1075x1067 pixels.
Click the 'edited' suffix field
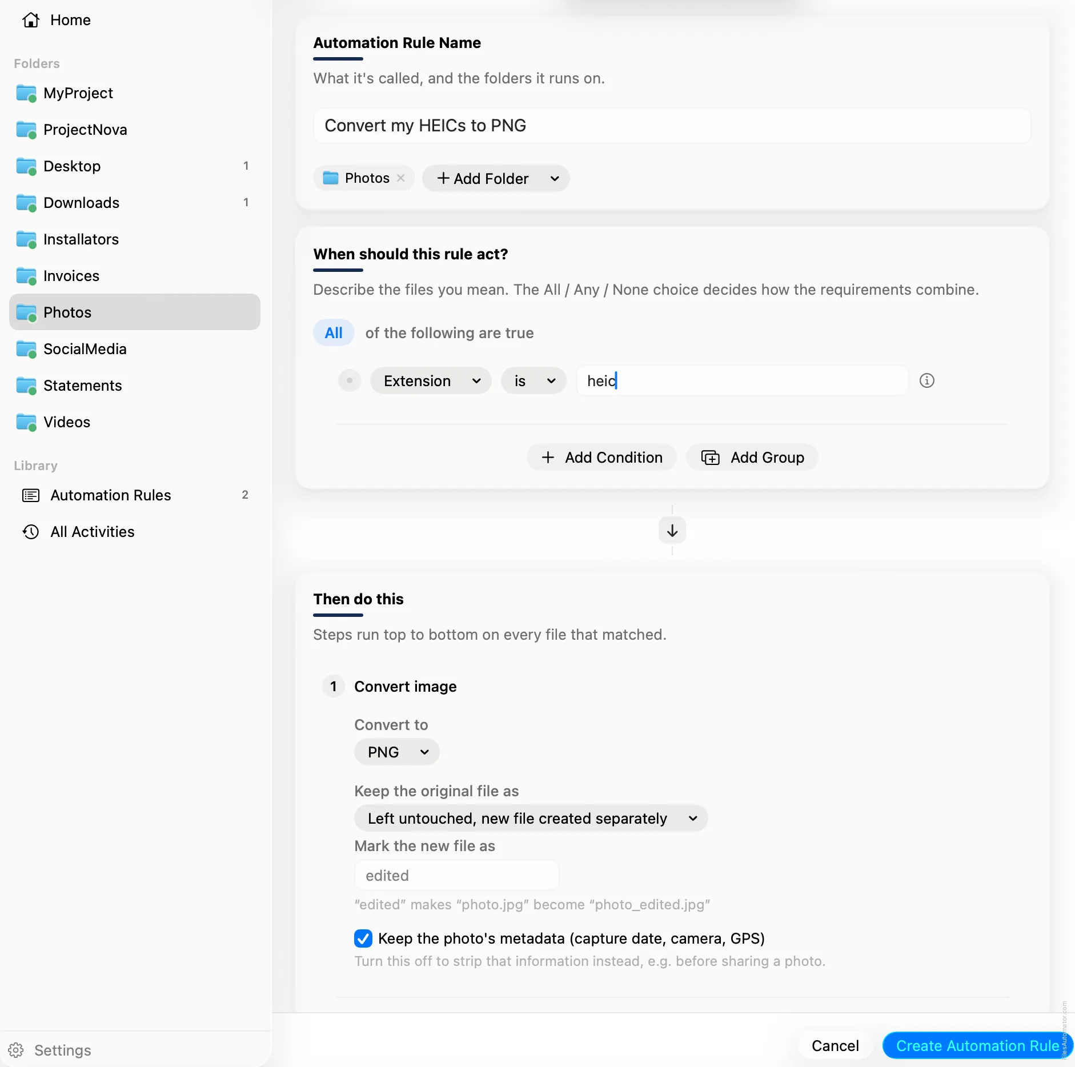click(456, 876)
